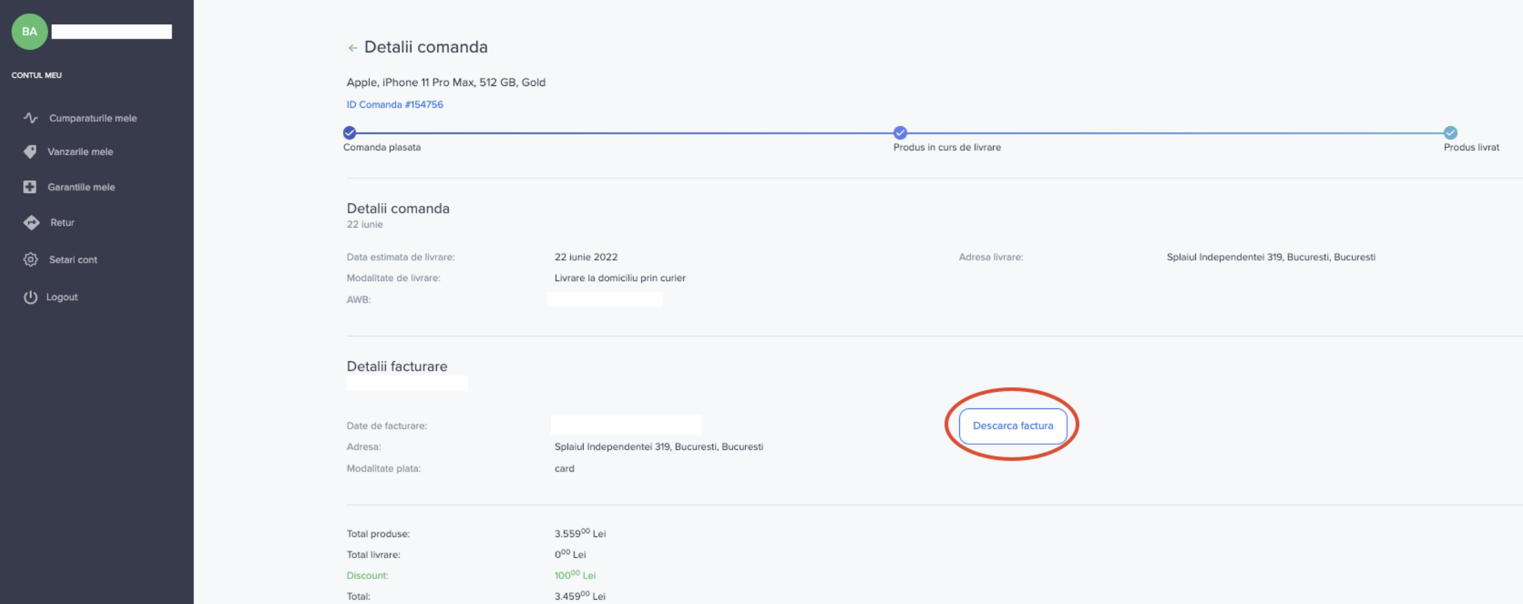The image size is (1523, 604).
Task: Click the Logout power icon
Action: click(31, 297)
